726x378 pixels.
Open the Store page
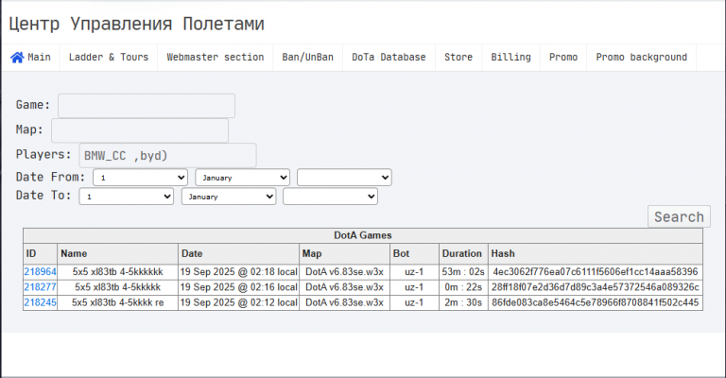tap(458, 58)
